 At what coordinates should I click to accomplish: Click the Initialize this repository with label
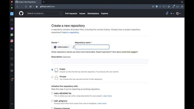coord(65,86)
